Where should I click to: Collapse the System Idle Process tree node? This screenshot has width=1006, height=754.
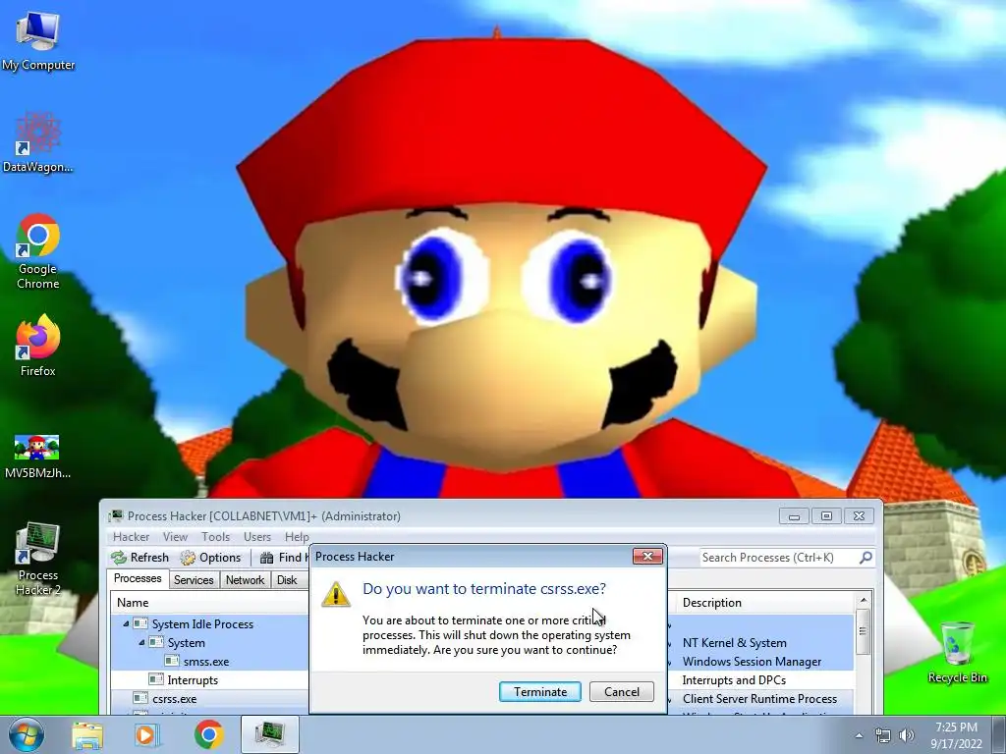click(x=126, y=623)
